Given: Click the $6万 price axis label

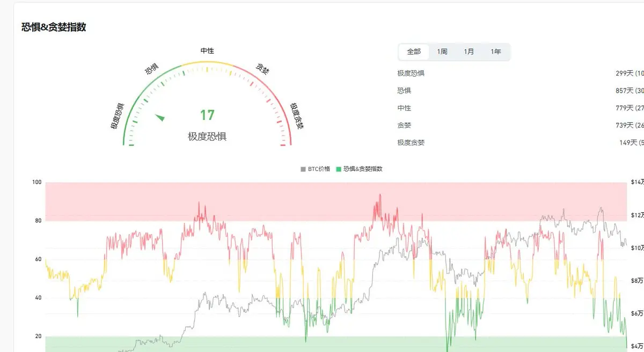Looking at the screenshot, I should coord(637,313).
